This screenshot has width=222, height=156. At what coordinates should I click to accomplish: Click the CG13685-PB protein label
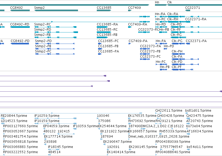108,46
